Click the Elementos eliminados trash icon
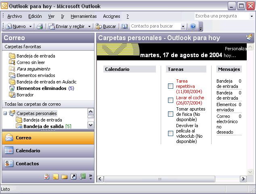This screenshot has height=194, width=256. point(12,88)
